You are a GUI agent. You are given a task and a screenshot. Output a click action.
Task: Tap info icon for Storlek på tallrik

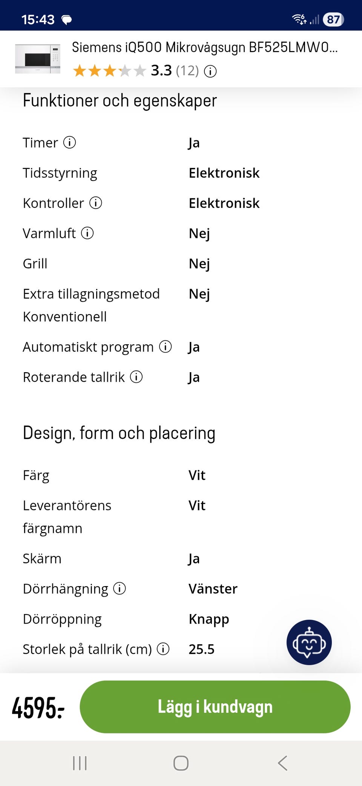[163, 649]
